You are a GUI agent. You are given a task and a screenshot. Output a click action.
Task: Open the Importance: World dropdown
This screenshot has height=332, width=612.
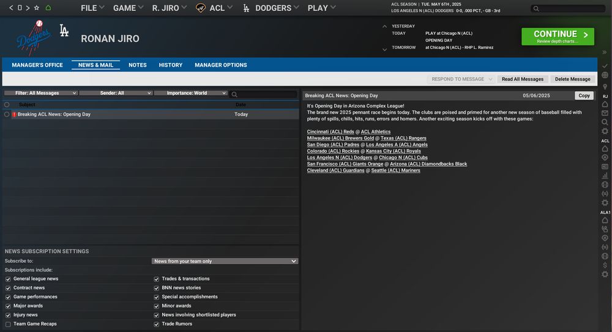coord(190,93)
